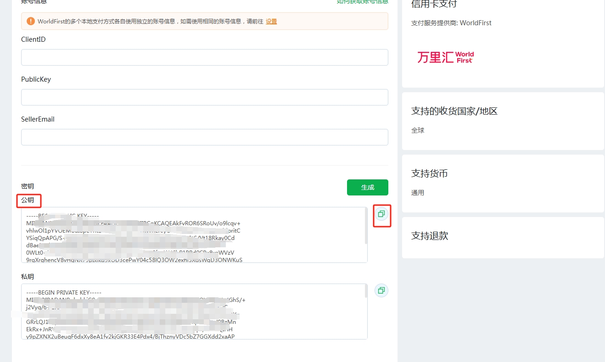The height and width of the screenshot is (362, 605).
Task: Copy the 私钥 private key using copy icon
Action: click(x=381, y=290)
